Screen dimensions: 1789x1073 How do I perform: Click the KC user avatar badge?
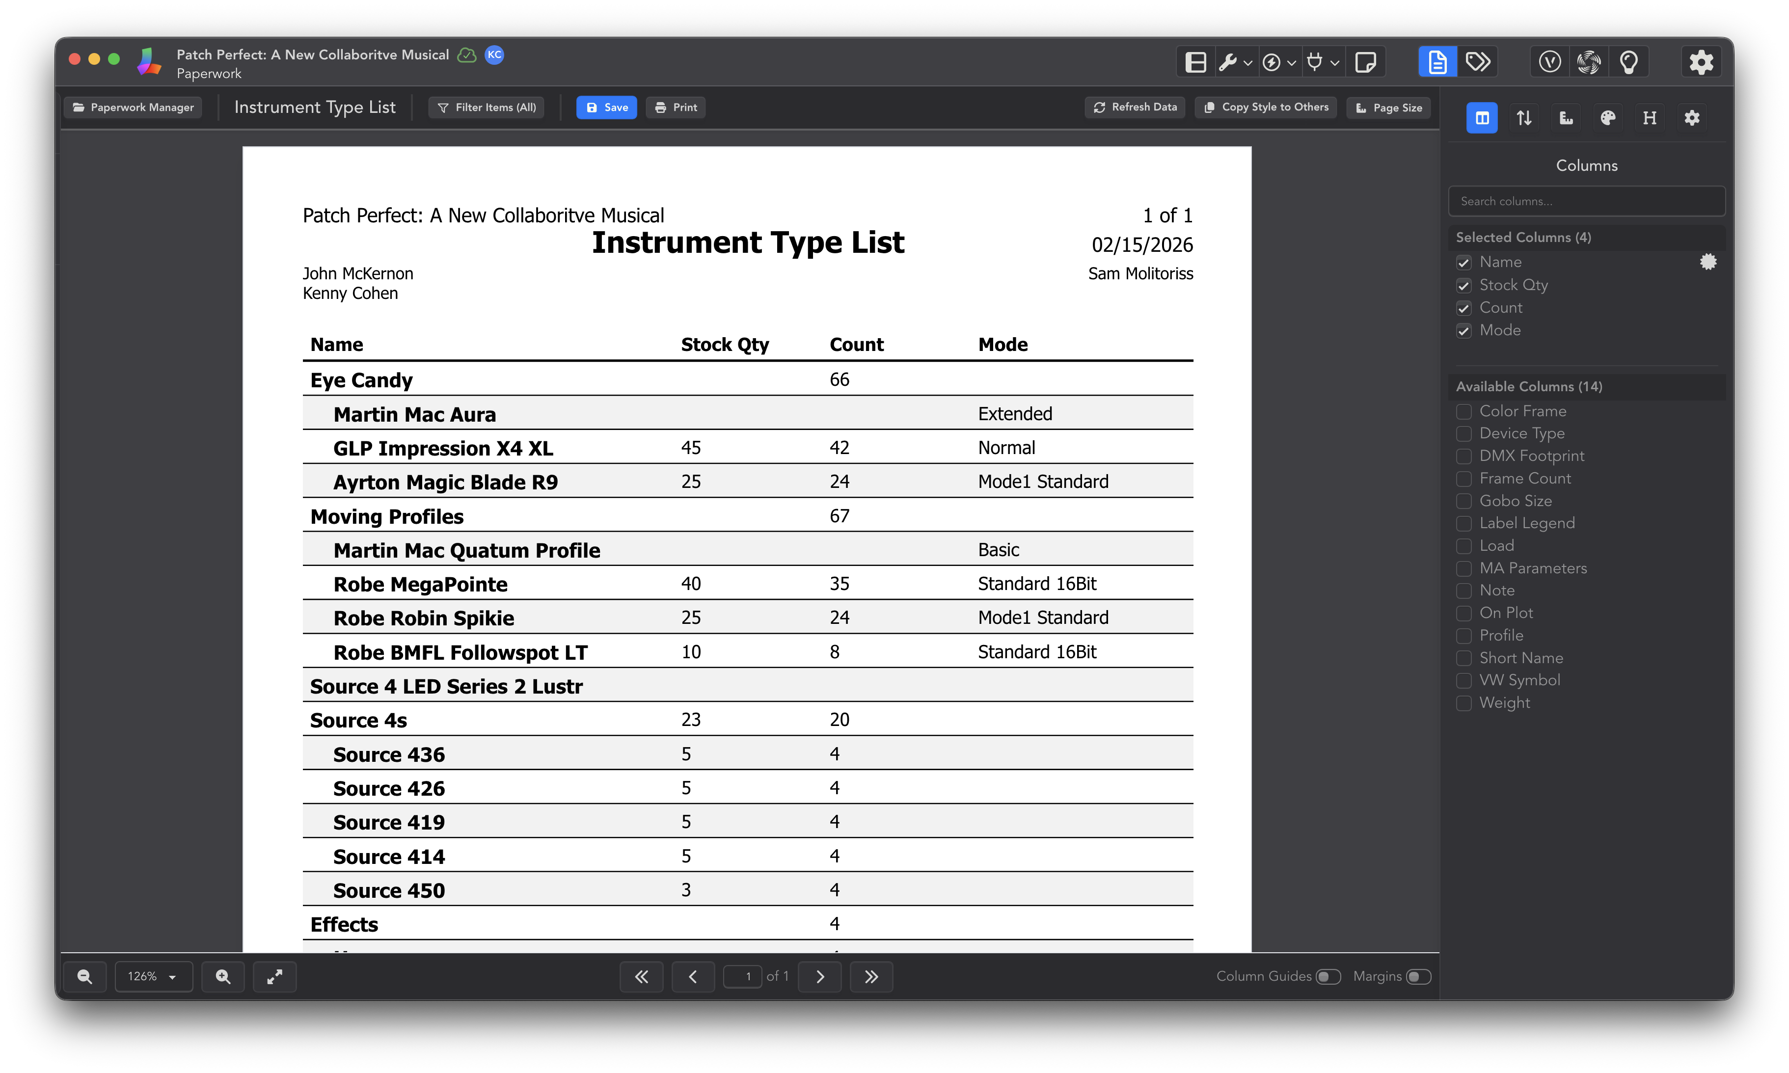[494, 55]
